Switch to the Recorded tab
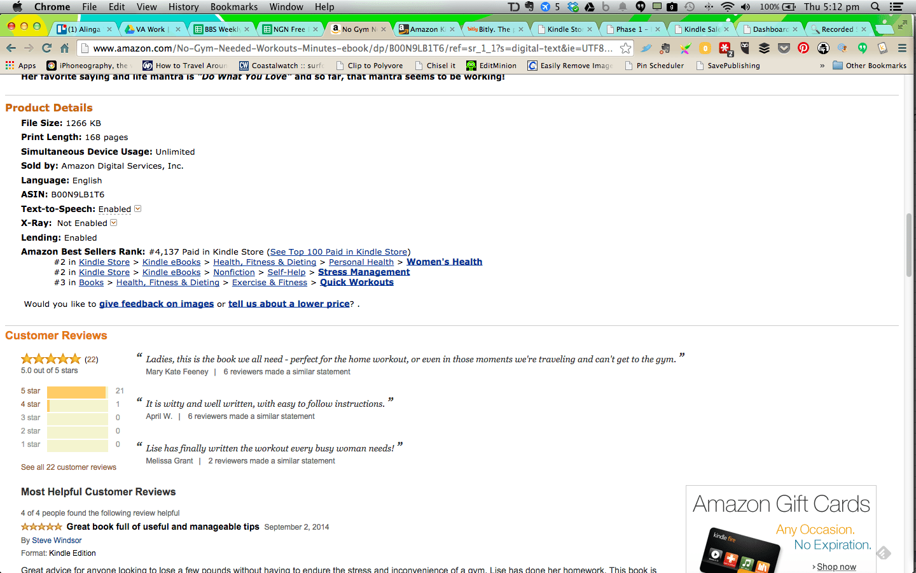916x573 pixels. click(x=837, y=29)
